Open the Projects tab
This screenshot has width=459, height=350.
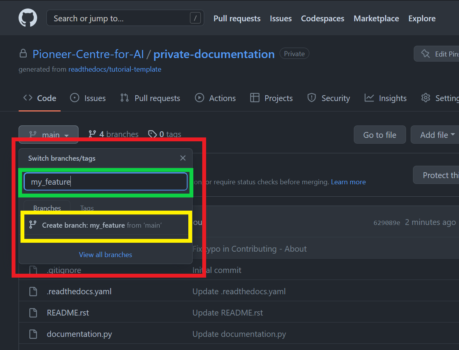pos(271,98)
